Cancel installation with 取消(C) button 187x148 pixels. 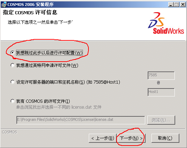coord(165,138)
